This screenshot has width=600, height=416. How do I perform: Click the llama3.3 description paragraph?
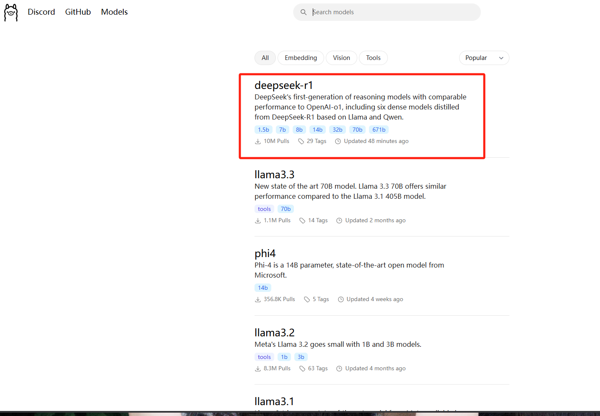(351, 191)
